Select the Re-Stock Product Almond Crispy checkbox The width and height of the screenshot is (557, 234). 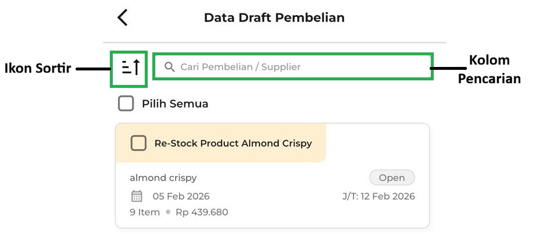tap(138, 143)
